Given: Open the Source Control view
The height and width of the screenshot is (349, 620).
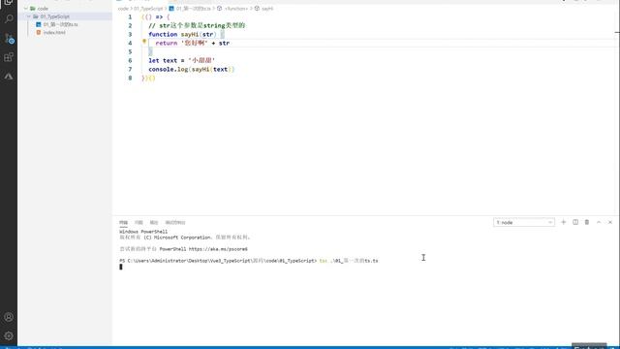Looking at the screenshot, I should point(9,38).
